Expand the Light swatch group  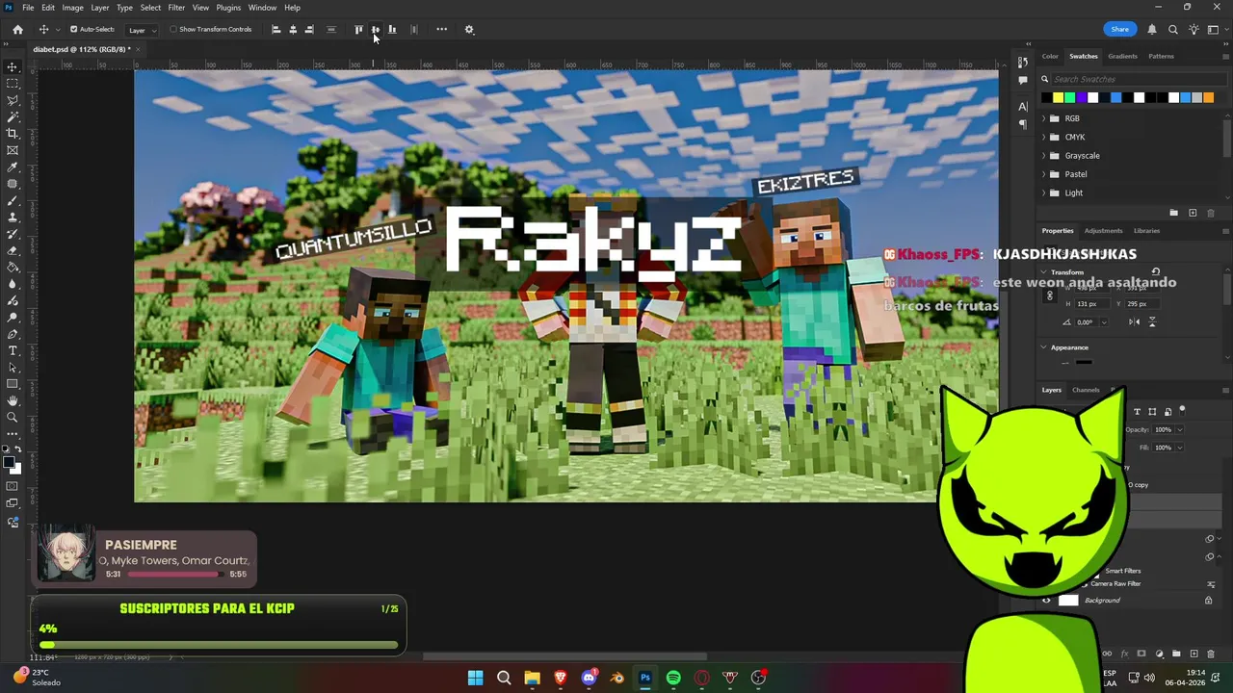[x=1043, y=192]
